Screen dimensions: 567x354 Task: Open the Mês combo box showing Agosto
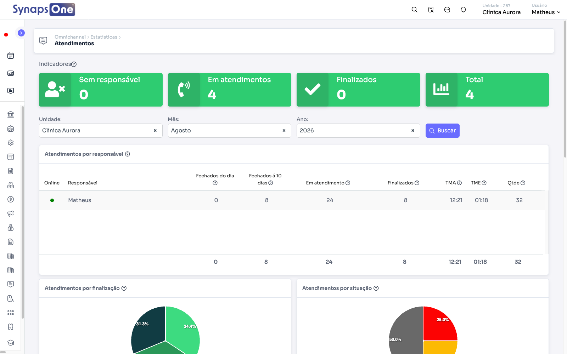pyautogui.click(x=230, y=131)
